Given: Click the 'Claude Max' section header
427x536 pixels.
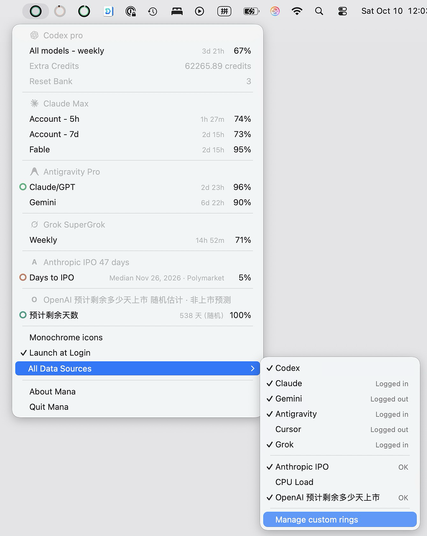Looking at the screenshot, I should point(66,104).
